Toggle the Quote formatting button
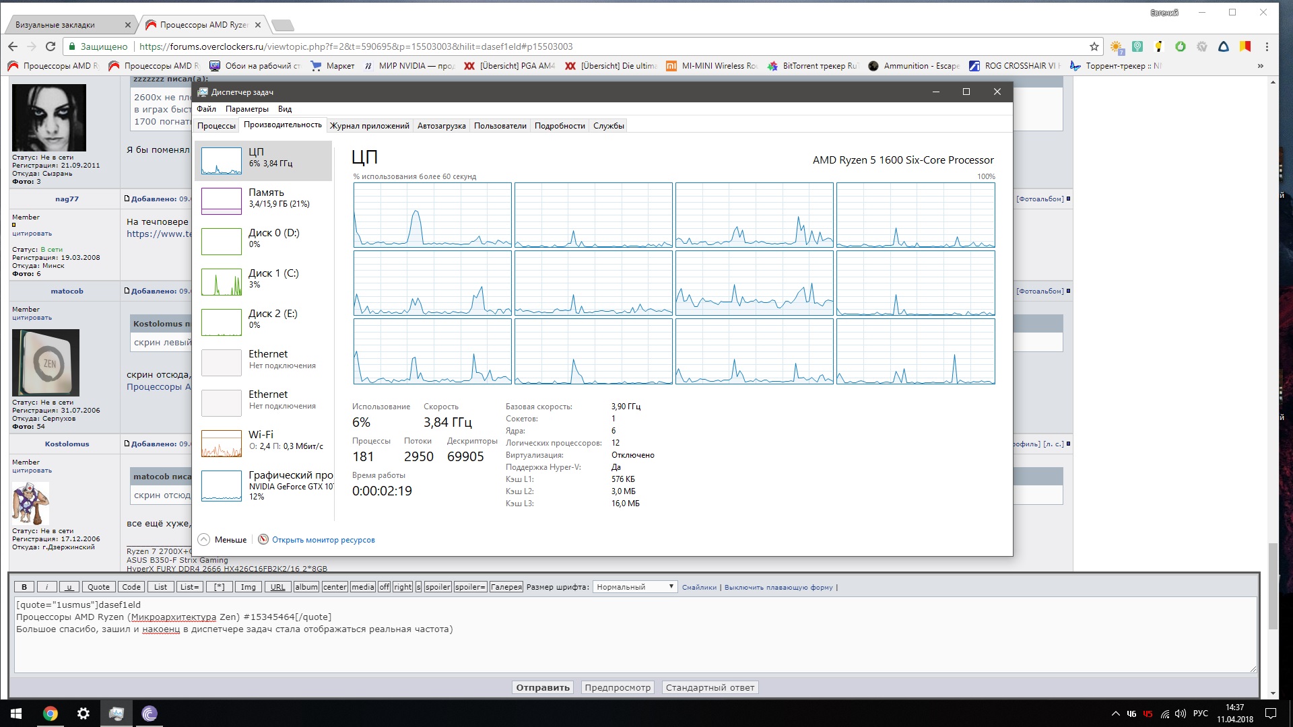The width and height of the screenshot is (1293, 727). (98, 587)
